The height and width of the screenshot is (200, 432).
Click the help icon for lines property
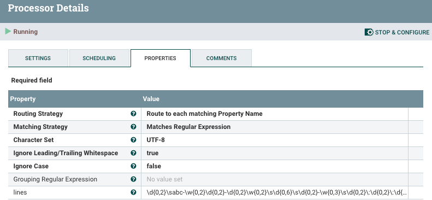pos(133,192)
